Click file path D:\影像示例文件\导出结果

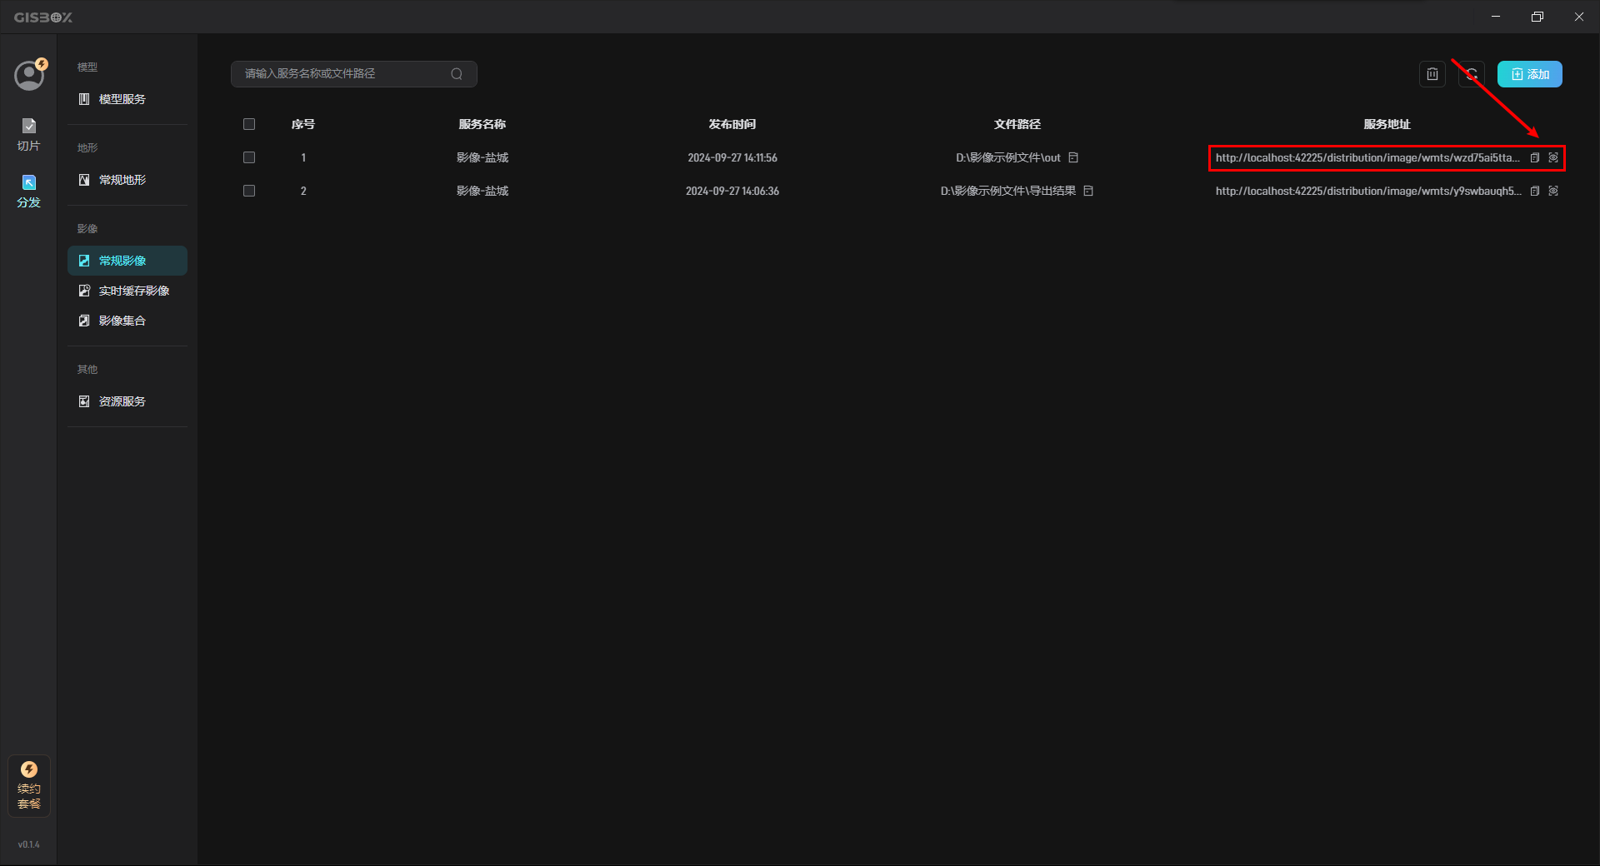click(1008, 191)
